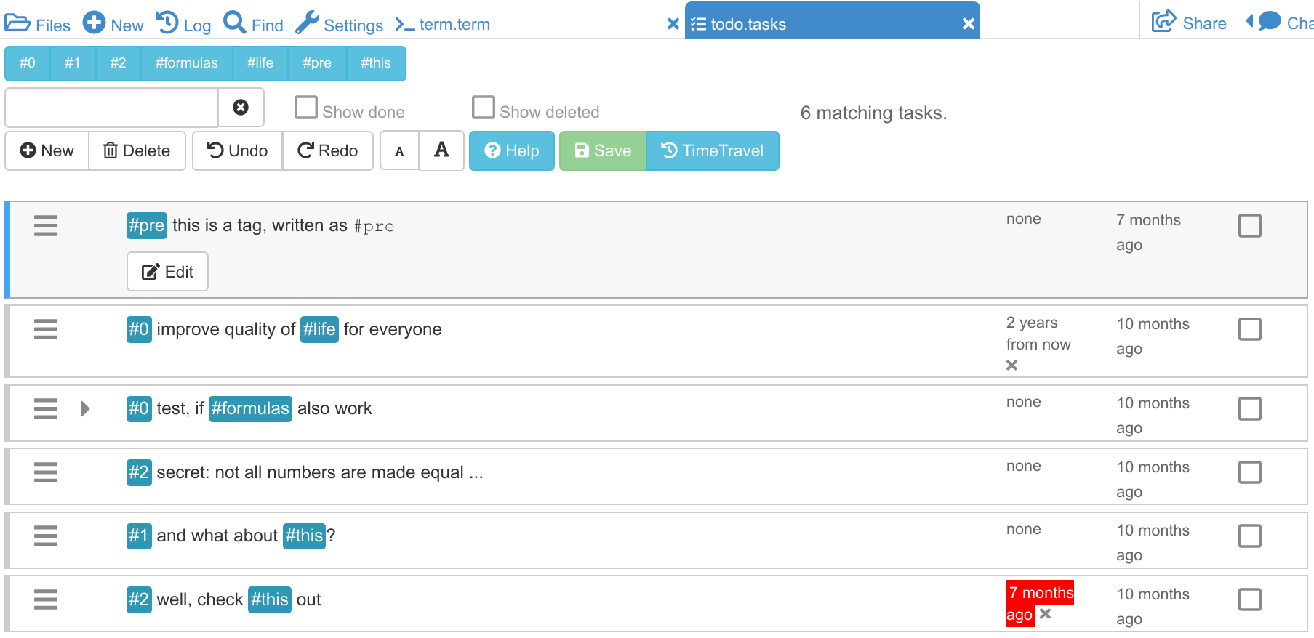The image size is (1314, 638).
Task: Filter tasks by the #formulas hashtag
Action: pyautogui.click(x=186, y=63)
